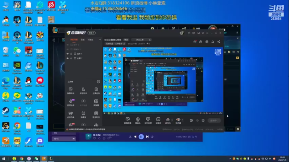Open the 虚拟形象 tool icon
The height and width of the screenshot is (162, 289).
[70, 114]
